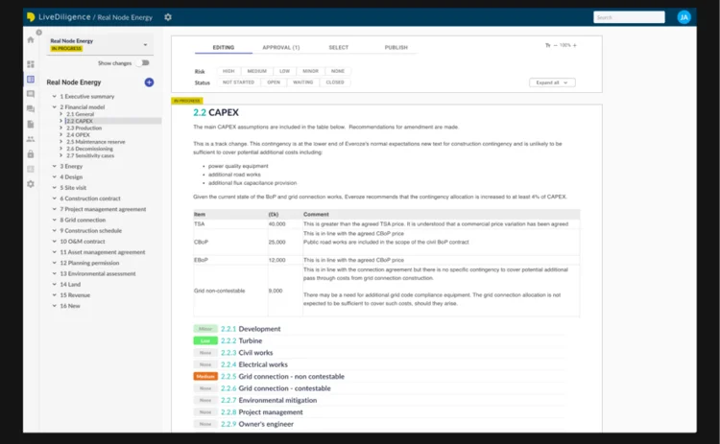Open the Expand all dropdown
This screenshot has width=720, height=444.
(x=552, y=82)
